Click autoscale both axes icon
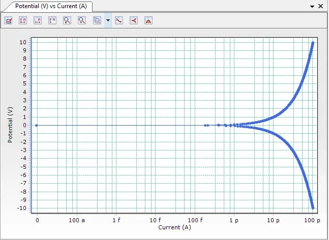The height and width of the screenshot is (240, 329). click(23, 20)
